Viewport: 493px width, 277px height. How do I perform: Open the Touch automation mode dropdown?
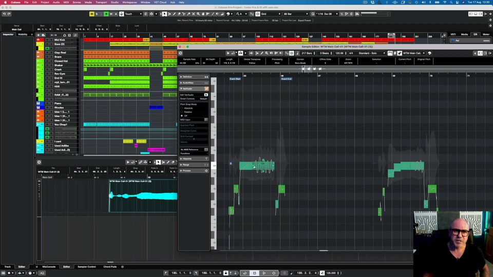coord(134,14)
